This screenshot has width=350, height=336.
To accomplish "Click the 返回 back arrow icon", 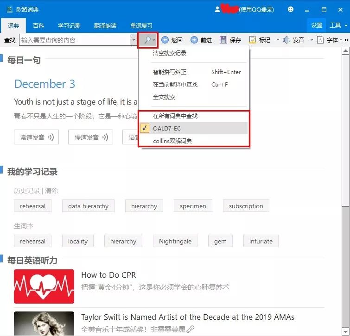I will pyautogui.click(x=165, y=40).
